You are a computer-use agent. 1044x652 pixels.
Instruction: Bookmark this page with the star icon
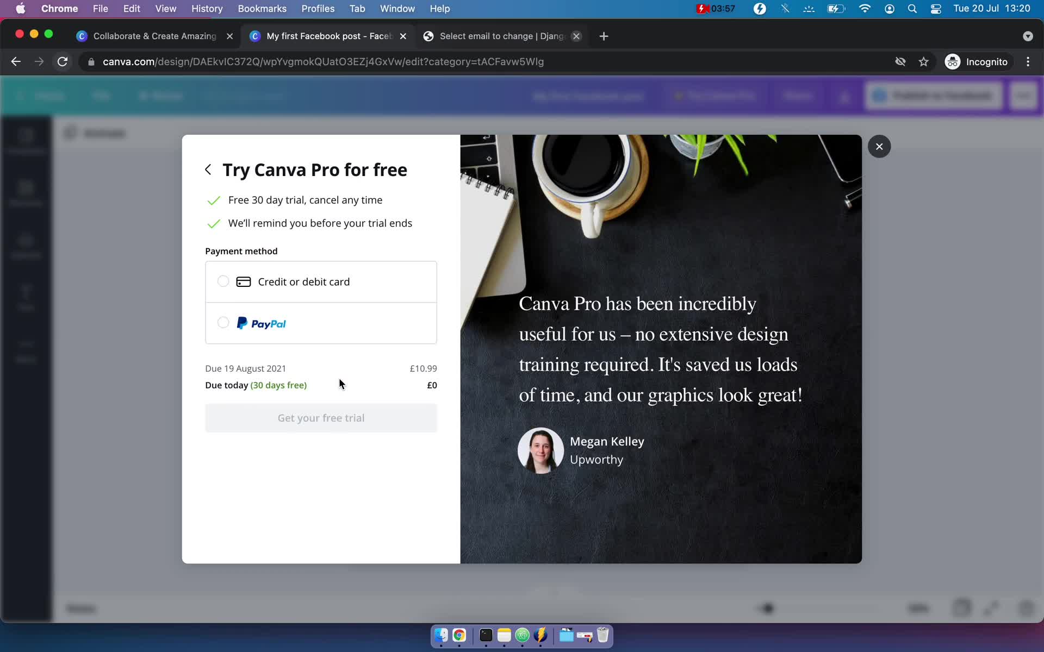(923, 61)
